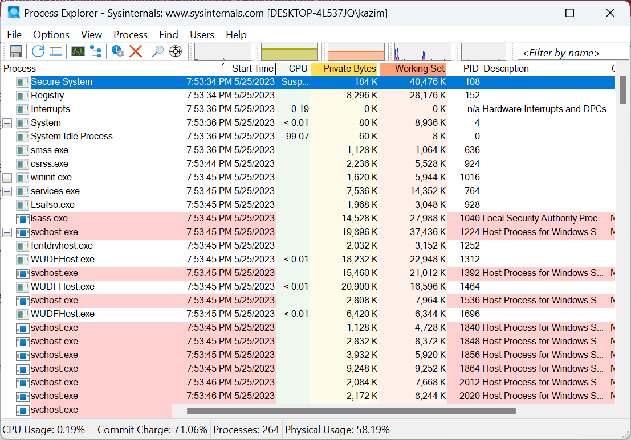Select the WUDFHost.exe row with PID 1696

tap(308, 314)
